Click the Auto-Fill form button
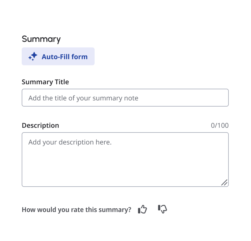The image size is (251, 241). pyautogui.click(x=58, y=56)
